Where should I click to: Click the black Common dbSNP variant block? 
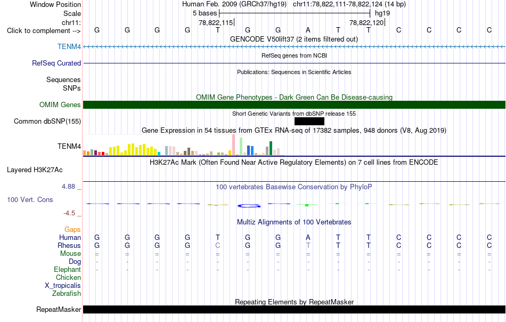coord(309,121)
